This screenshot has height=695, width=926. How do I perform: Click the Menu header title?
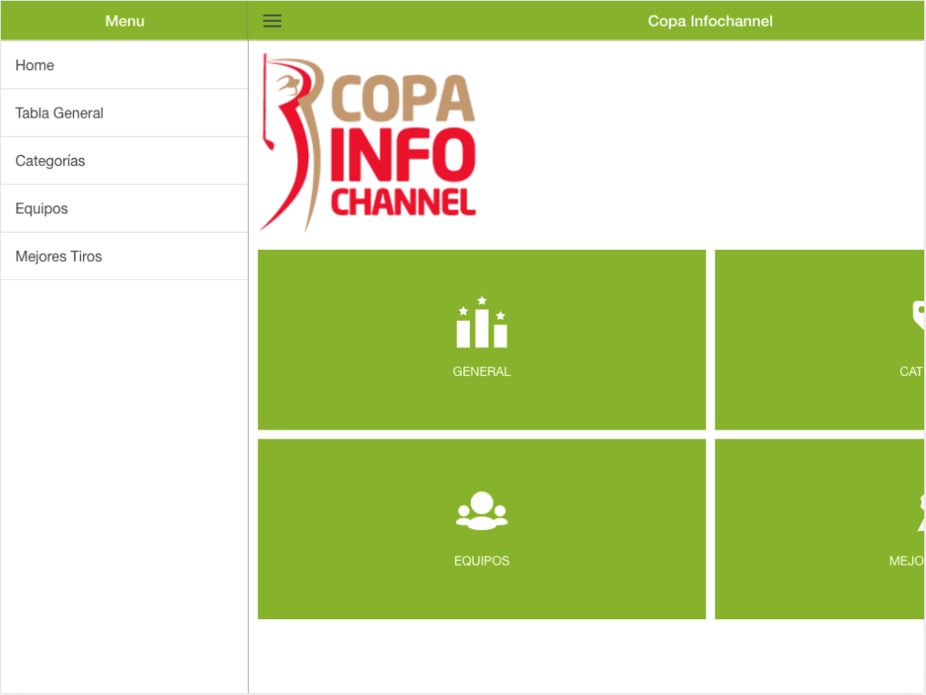point(125,21)
